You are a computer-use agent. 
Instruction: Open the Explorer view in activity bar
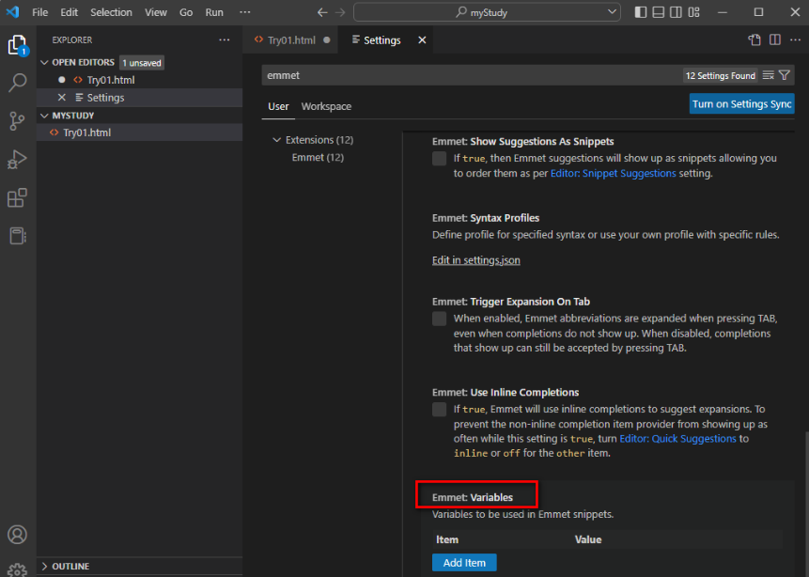(x=18, y=45)
